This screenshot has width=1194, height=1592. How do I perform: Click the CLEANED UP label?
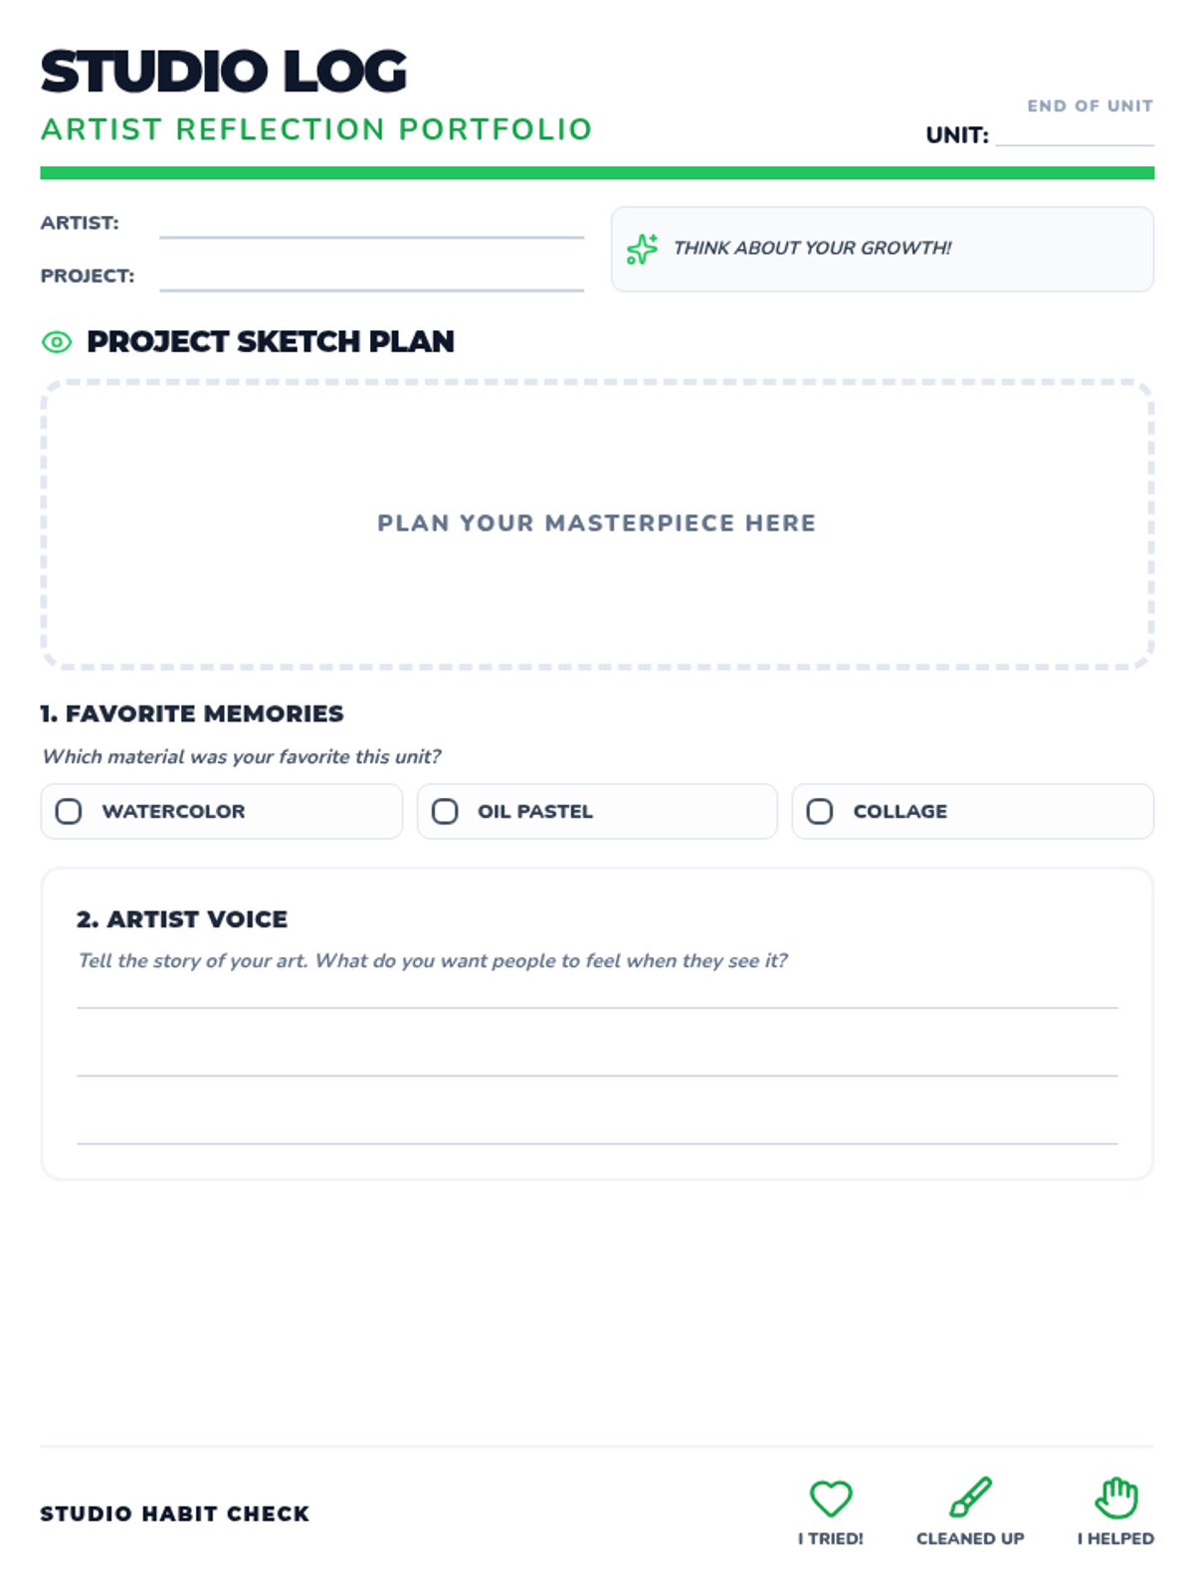pyautogui.click(x=970, y=1538)
